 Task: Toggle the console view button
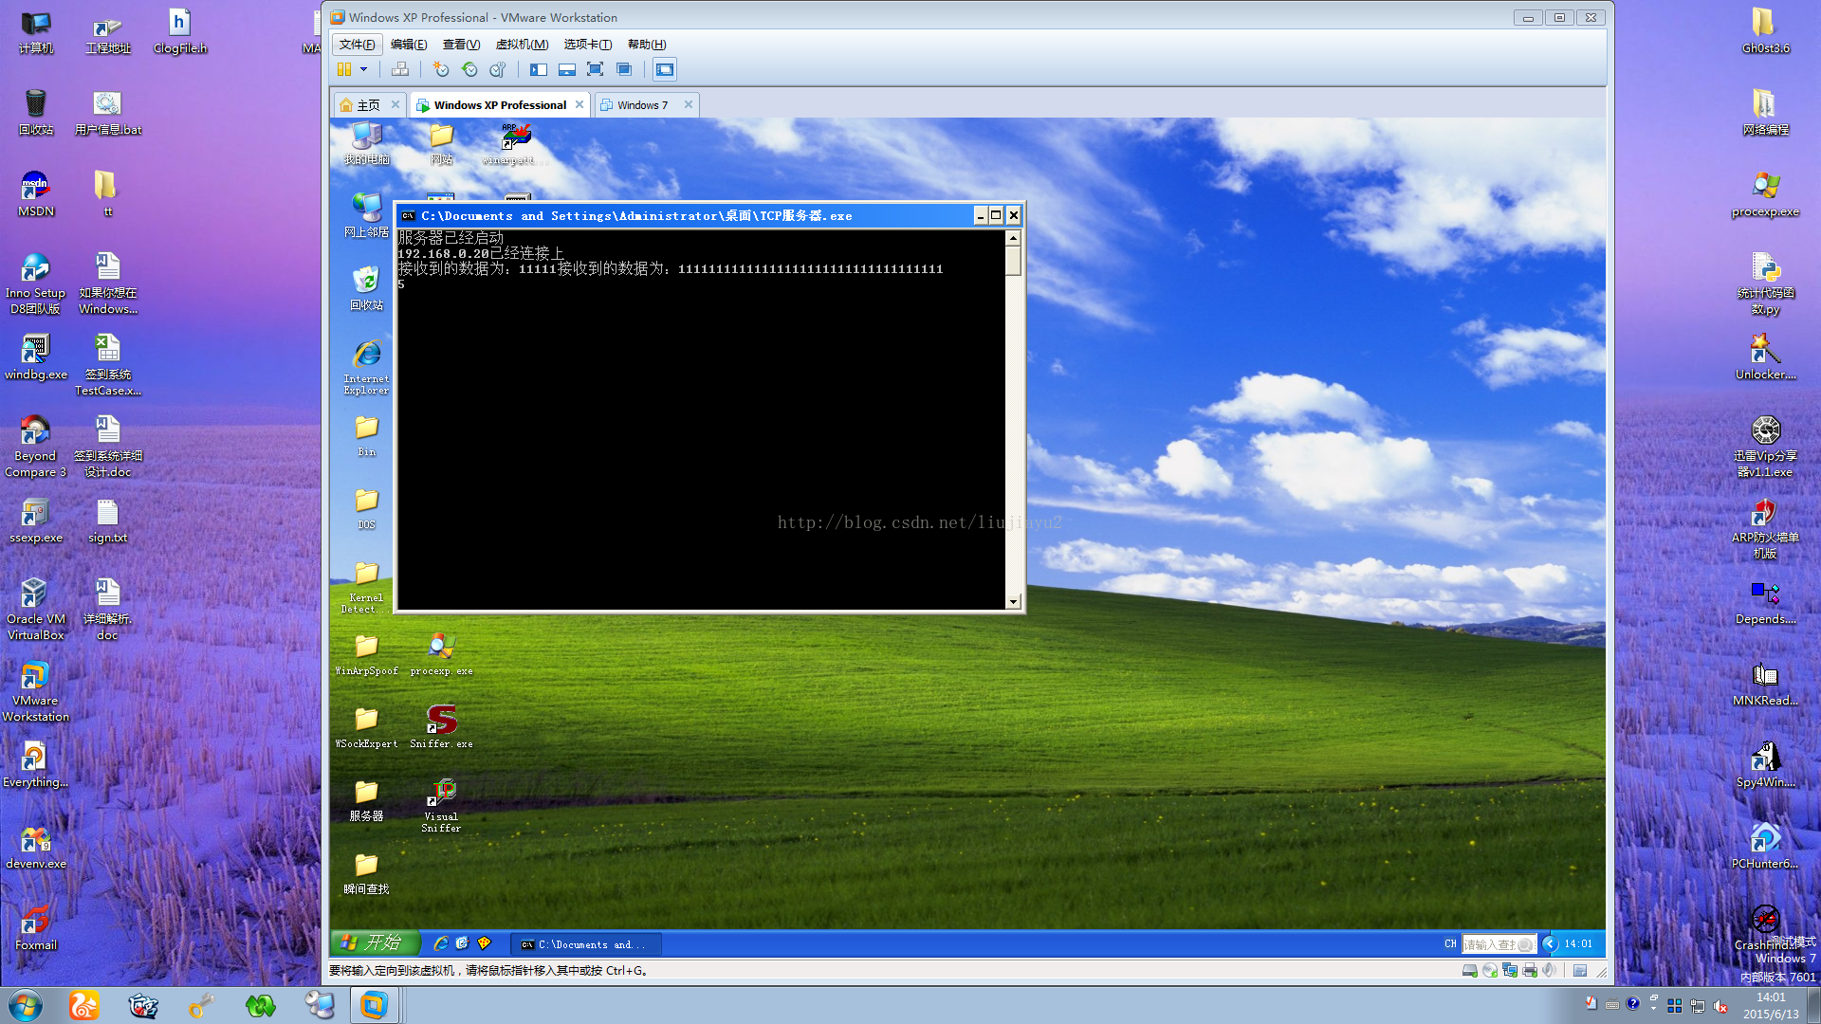point(665,69)
